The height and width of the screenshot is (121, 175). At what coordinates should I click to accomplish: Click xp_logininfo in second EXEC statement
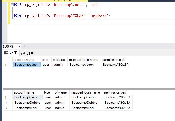point(37,16)
